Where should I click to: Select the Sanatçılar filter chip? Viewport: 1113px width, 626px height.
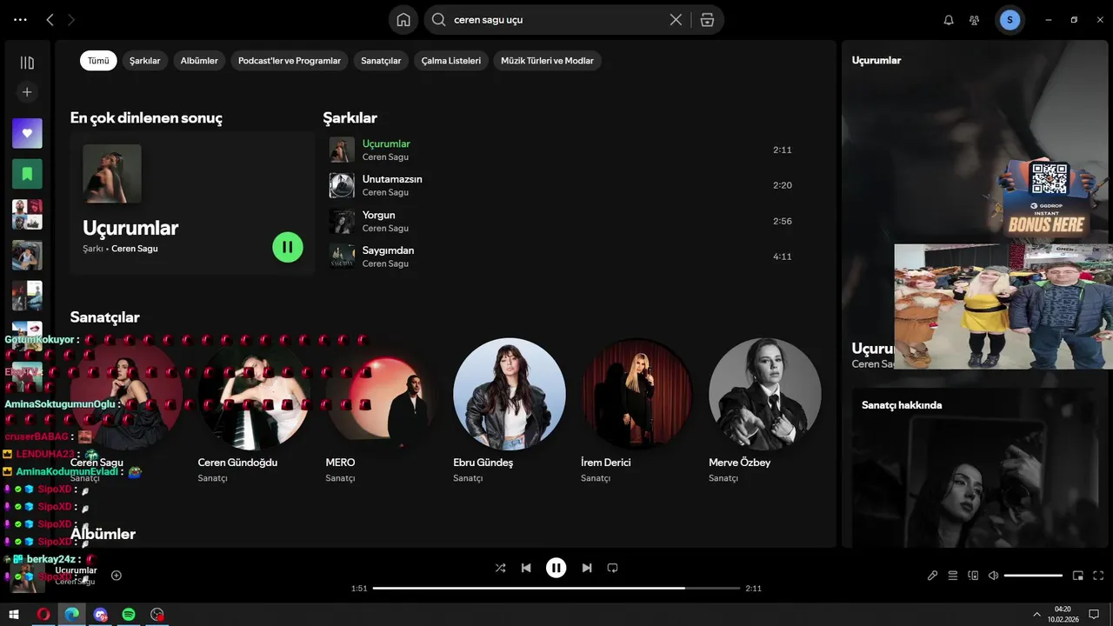(381, 61)
